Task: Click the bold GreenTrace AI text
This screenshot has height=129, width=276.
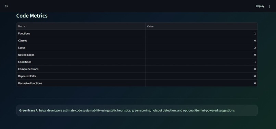Action: point(29,111)
